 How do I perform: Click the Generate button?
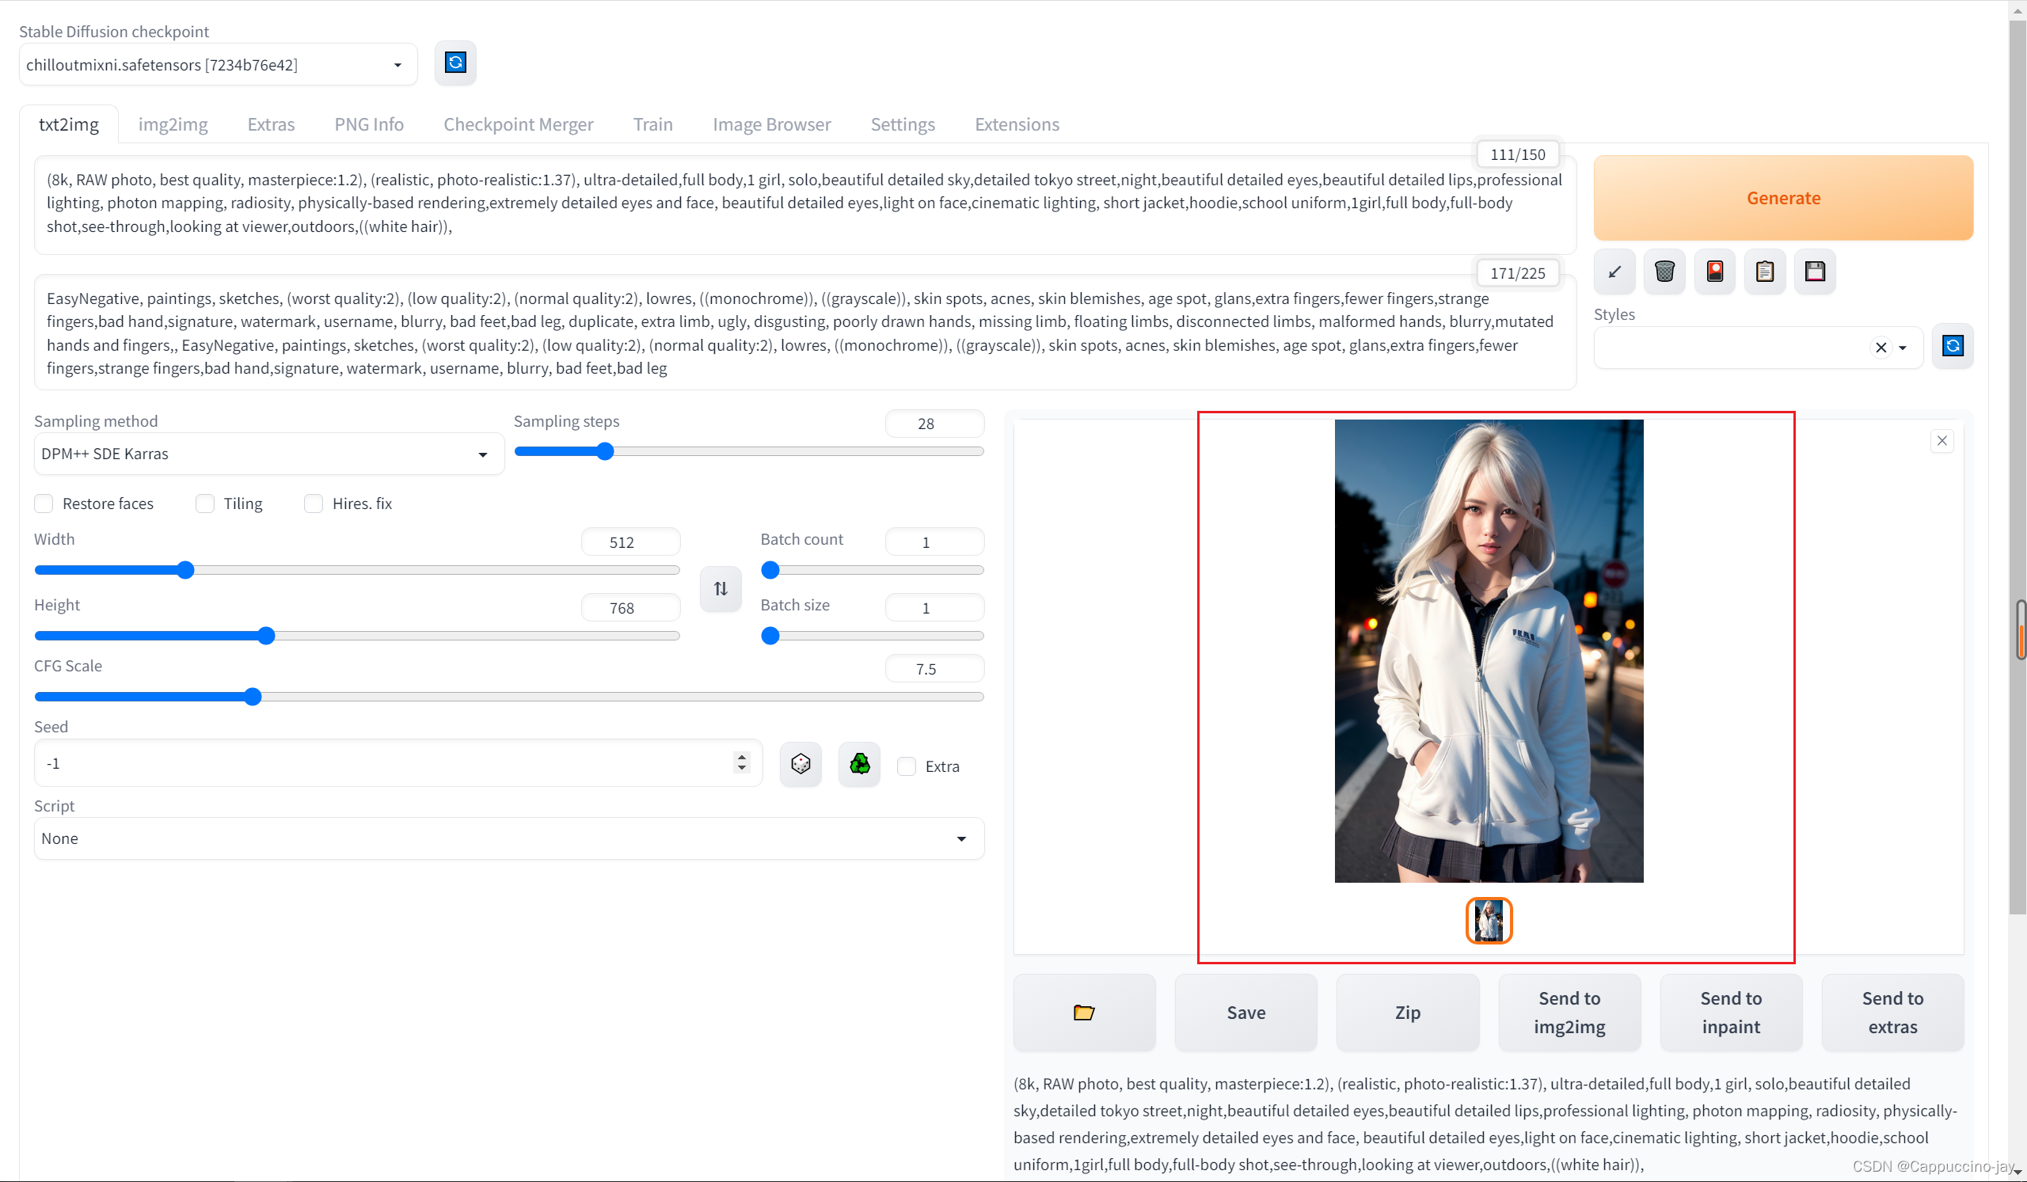click(x=1784, y=197)
